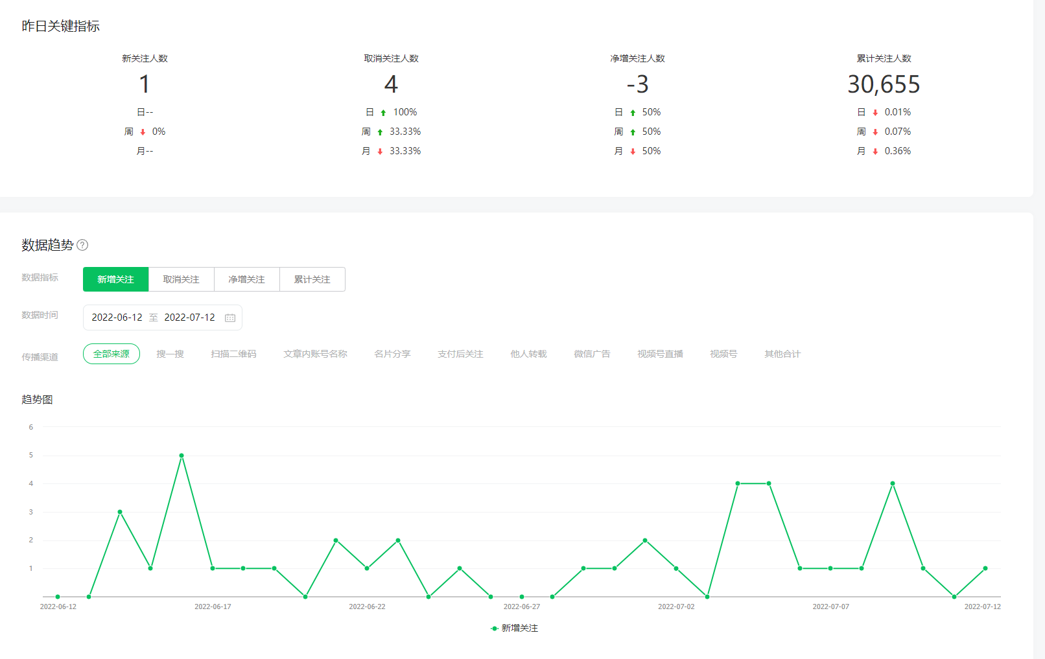
Task: Select 全部来源 channel filter
Action: pos(112,354)
